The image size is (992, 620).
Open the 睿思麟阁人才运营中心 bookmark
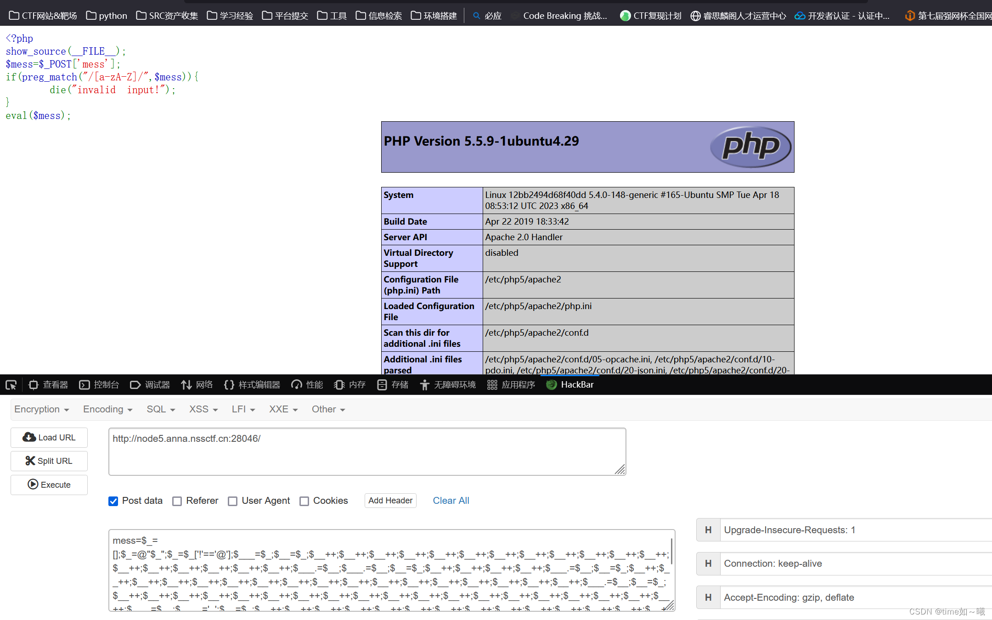[x=738, y=16]
